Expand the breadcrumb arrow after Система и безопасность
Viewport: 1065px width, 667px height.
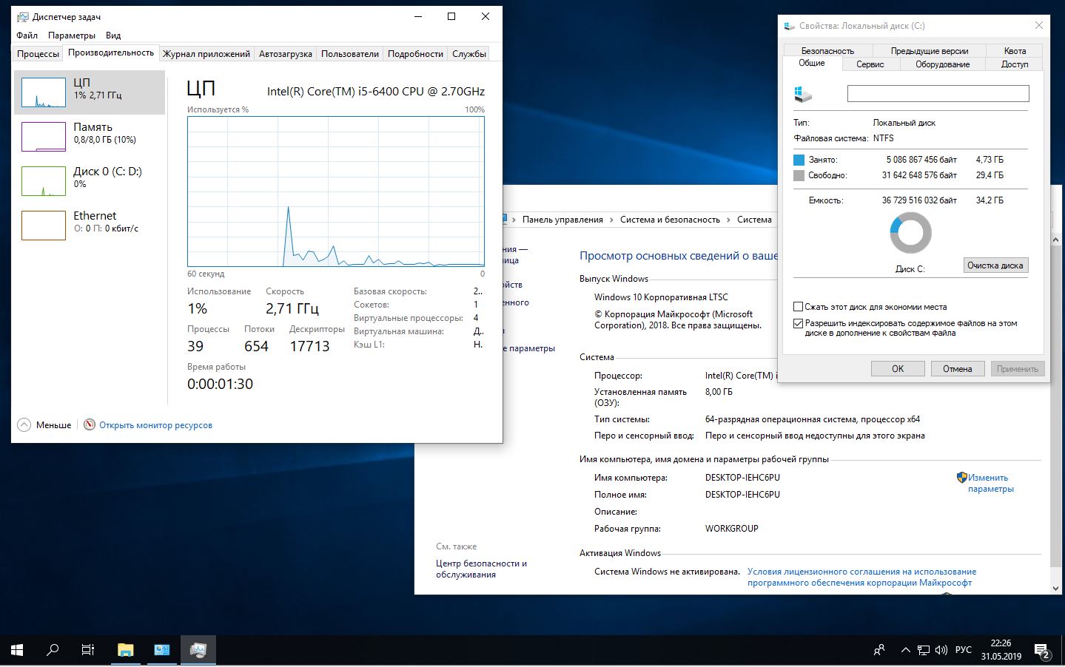pos(728,220)
